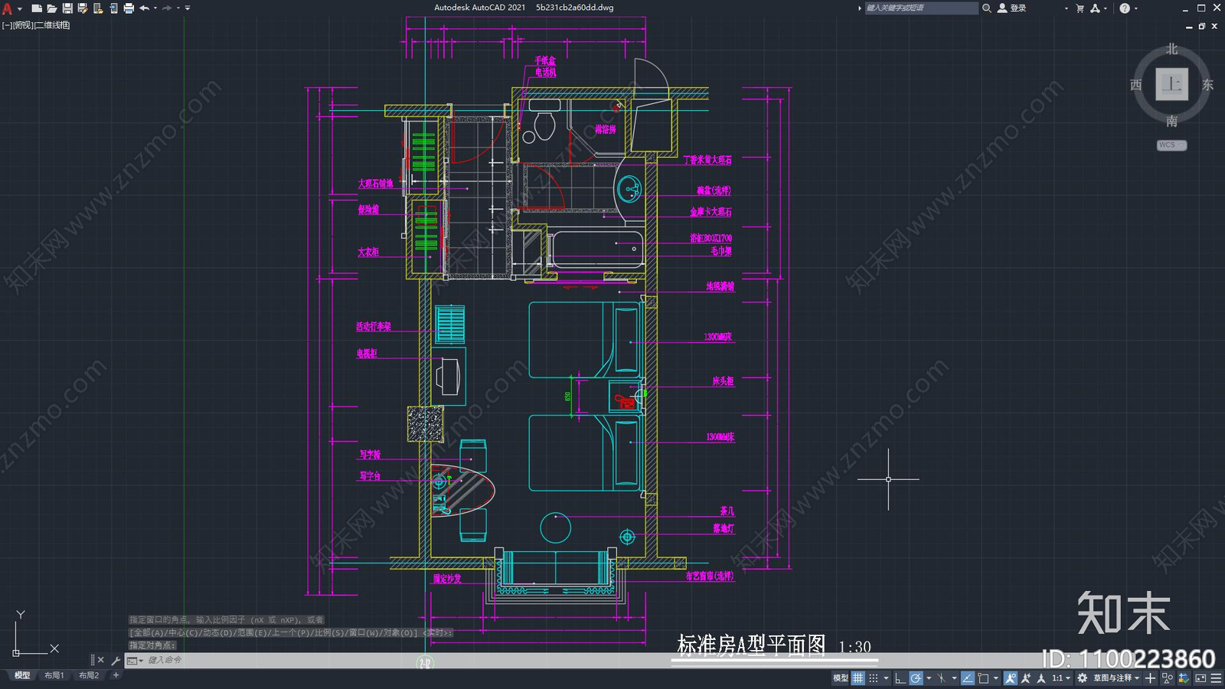Image resolution: width=1225 pixels, height=689 pixels.
Task: Click the isolate objects icon
Action: pyautogui.click(x=1168, y=678)
